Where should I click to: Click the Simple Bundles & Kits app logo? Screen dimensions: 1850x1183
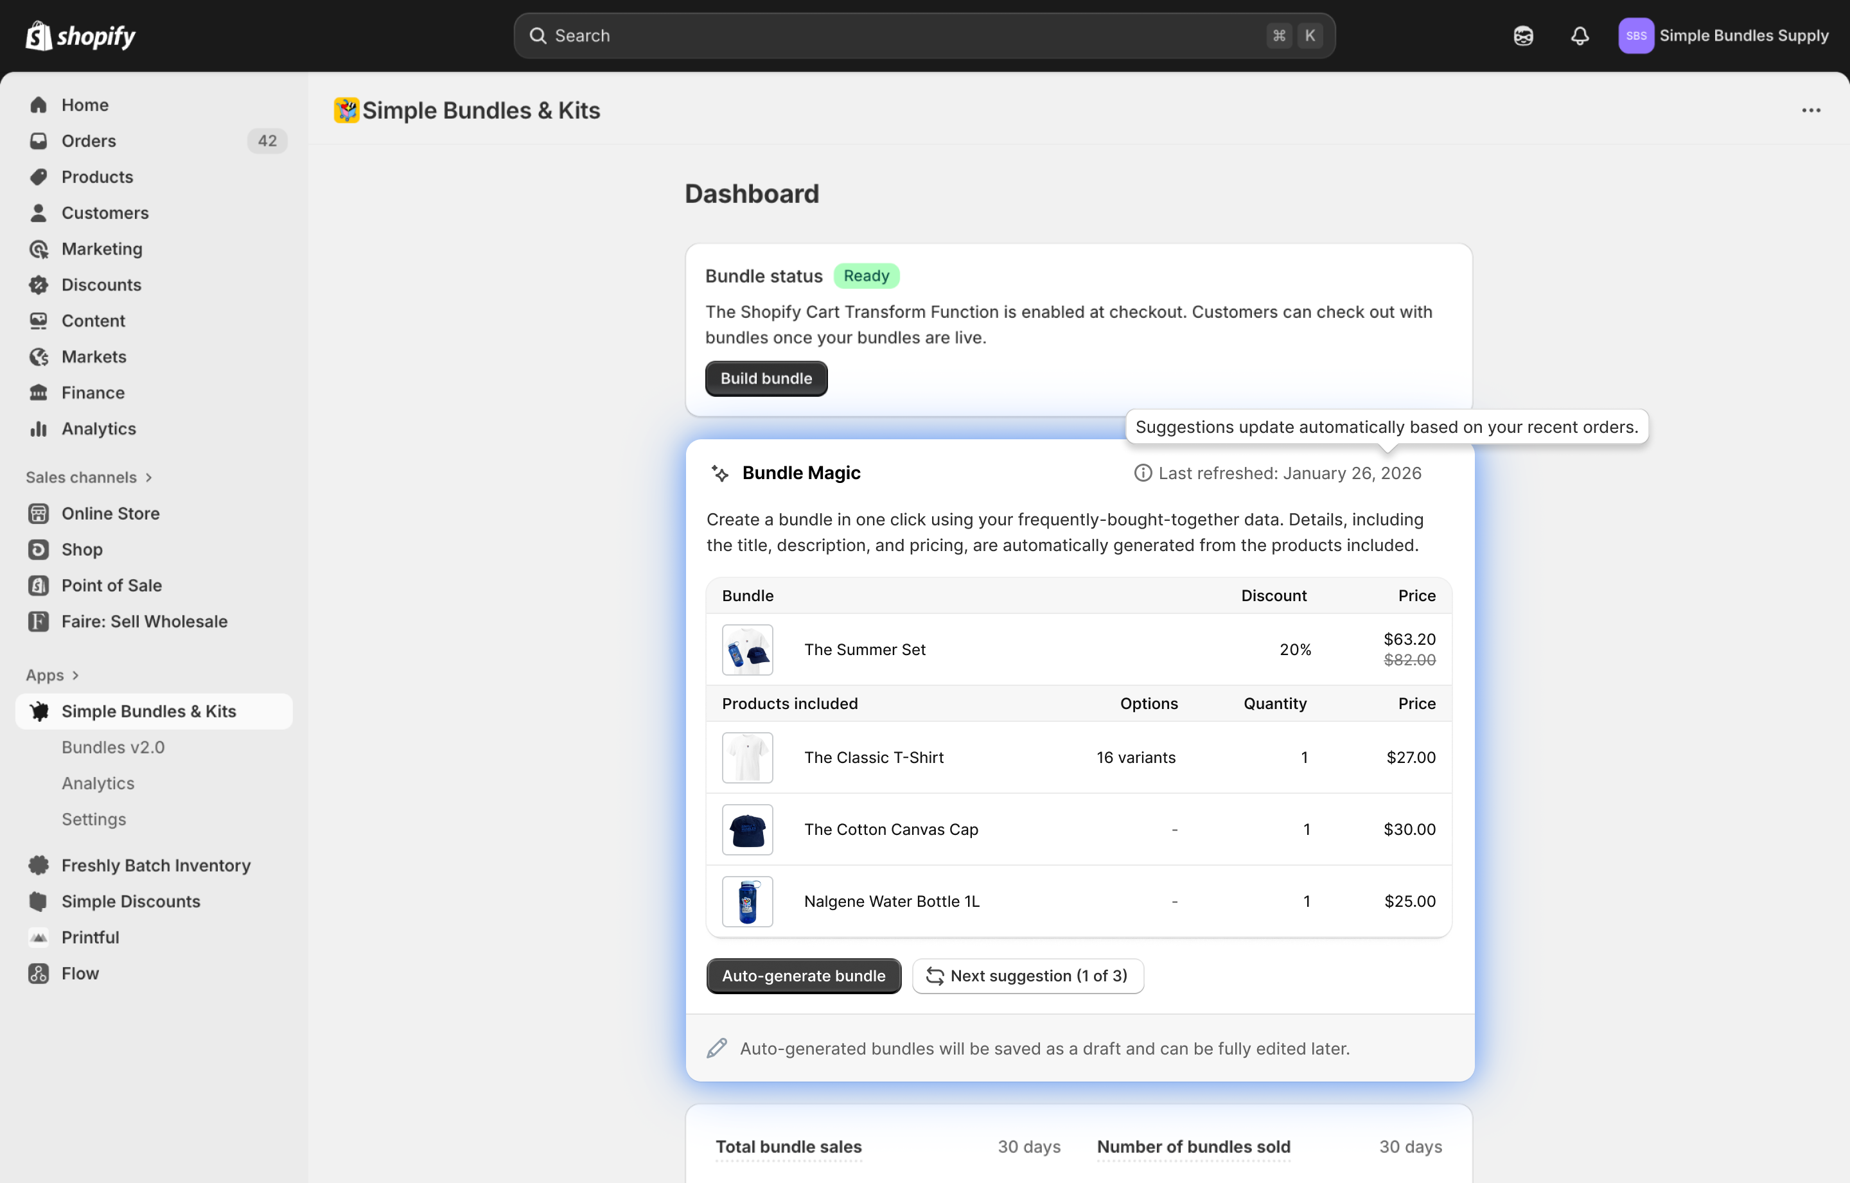tap(346, 110)
